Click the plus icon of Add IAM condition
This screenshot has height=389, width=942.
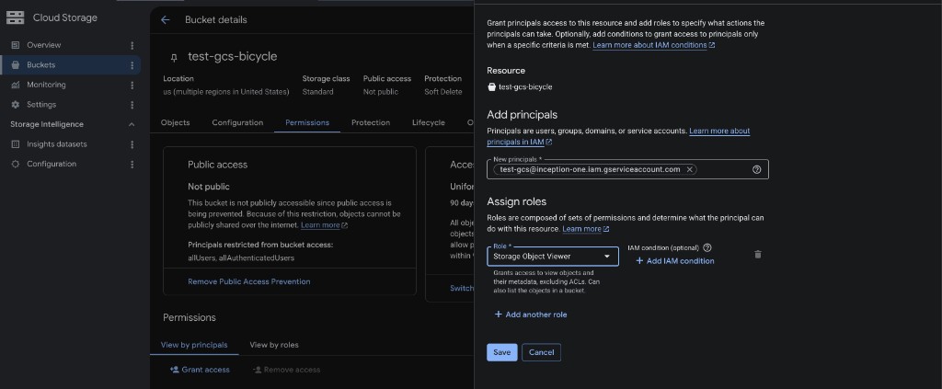[639, 260]
